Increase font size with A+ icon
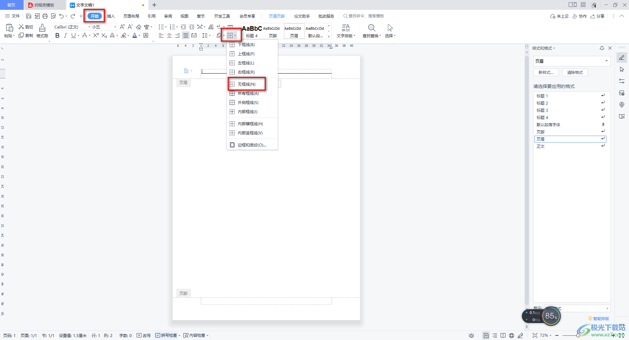Image resolution: width=629 pixels, height=340 pixels. pos(122,27)
